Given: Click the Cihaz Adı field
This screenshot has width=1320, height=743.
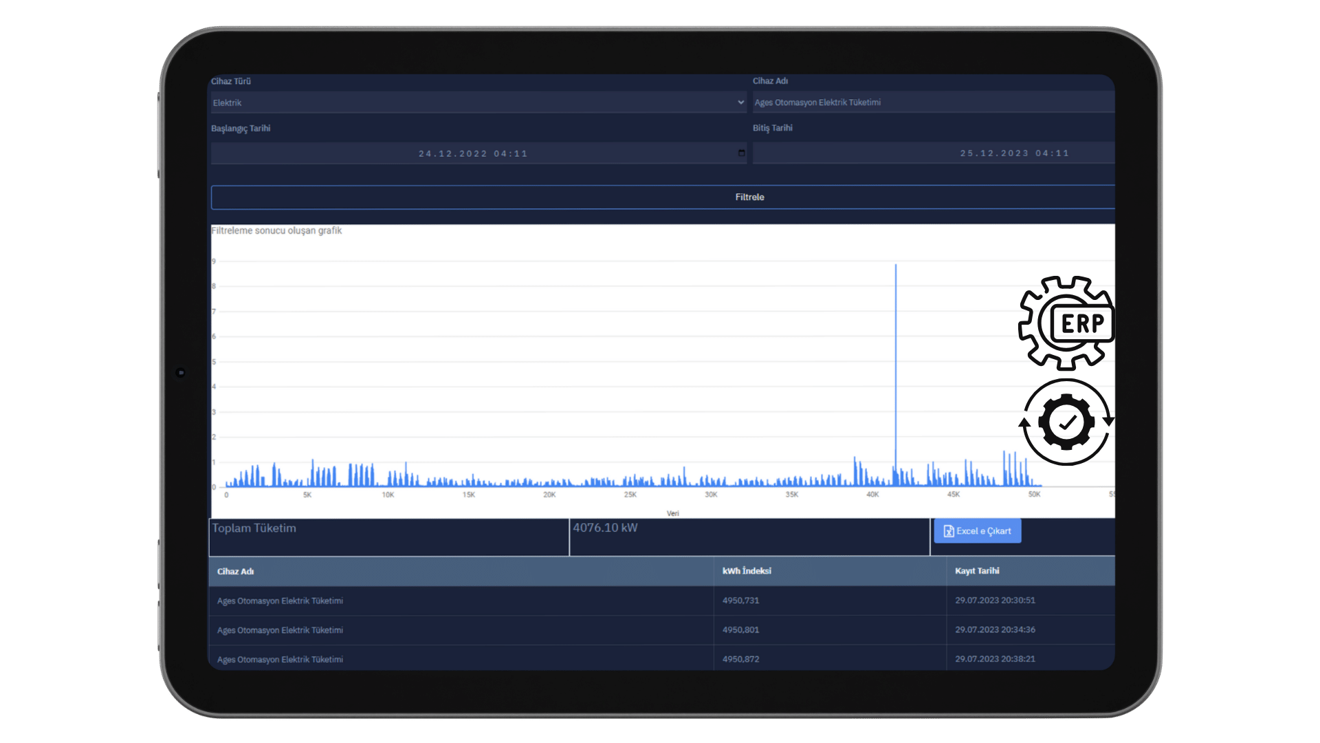Looking at the screenshot, I should click(932, 103).
